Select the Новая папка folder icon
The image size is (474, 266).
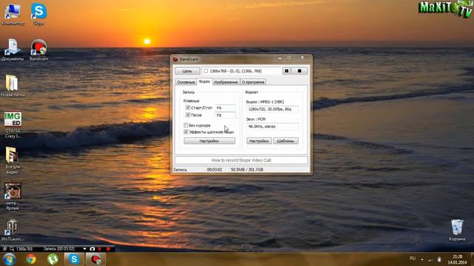pos(12,86)
